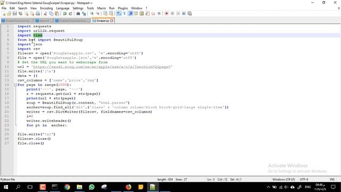The width and height of the screenshot is (341, 192).
Task: Click the save recorded macro icon
Action: point(190,13)
